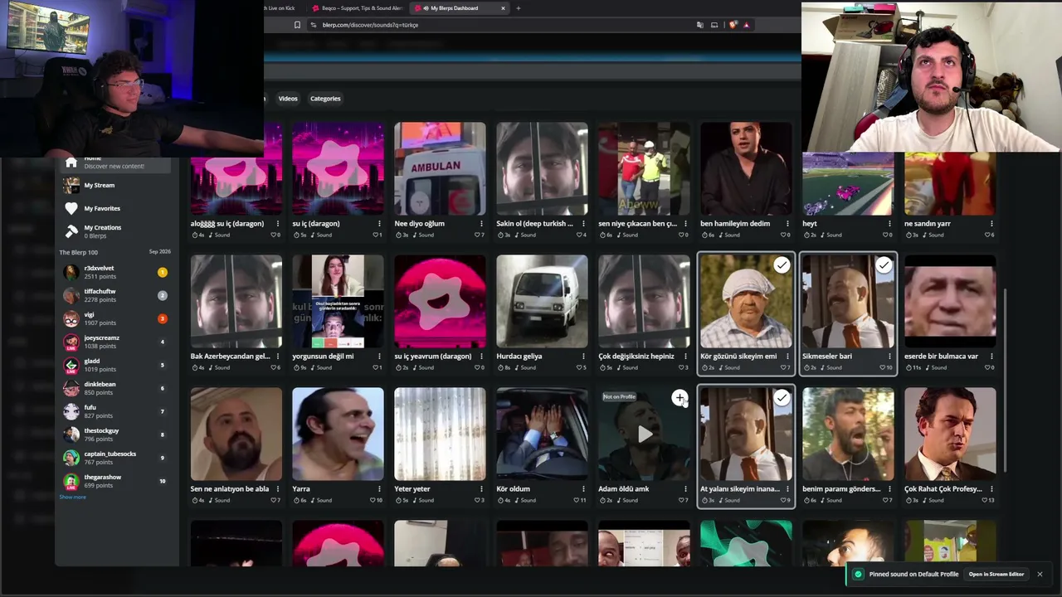Screen dimensions: 1062x597
Task: Add 'Adam öldü amk' with the plus icon
Action: 680,398
